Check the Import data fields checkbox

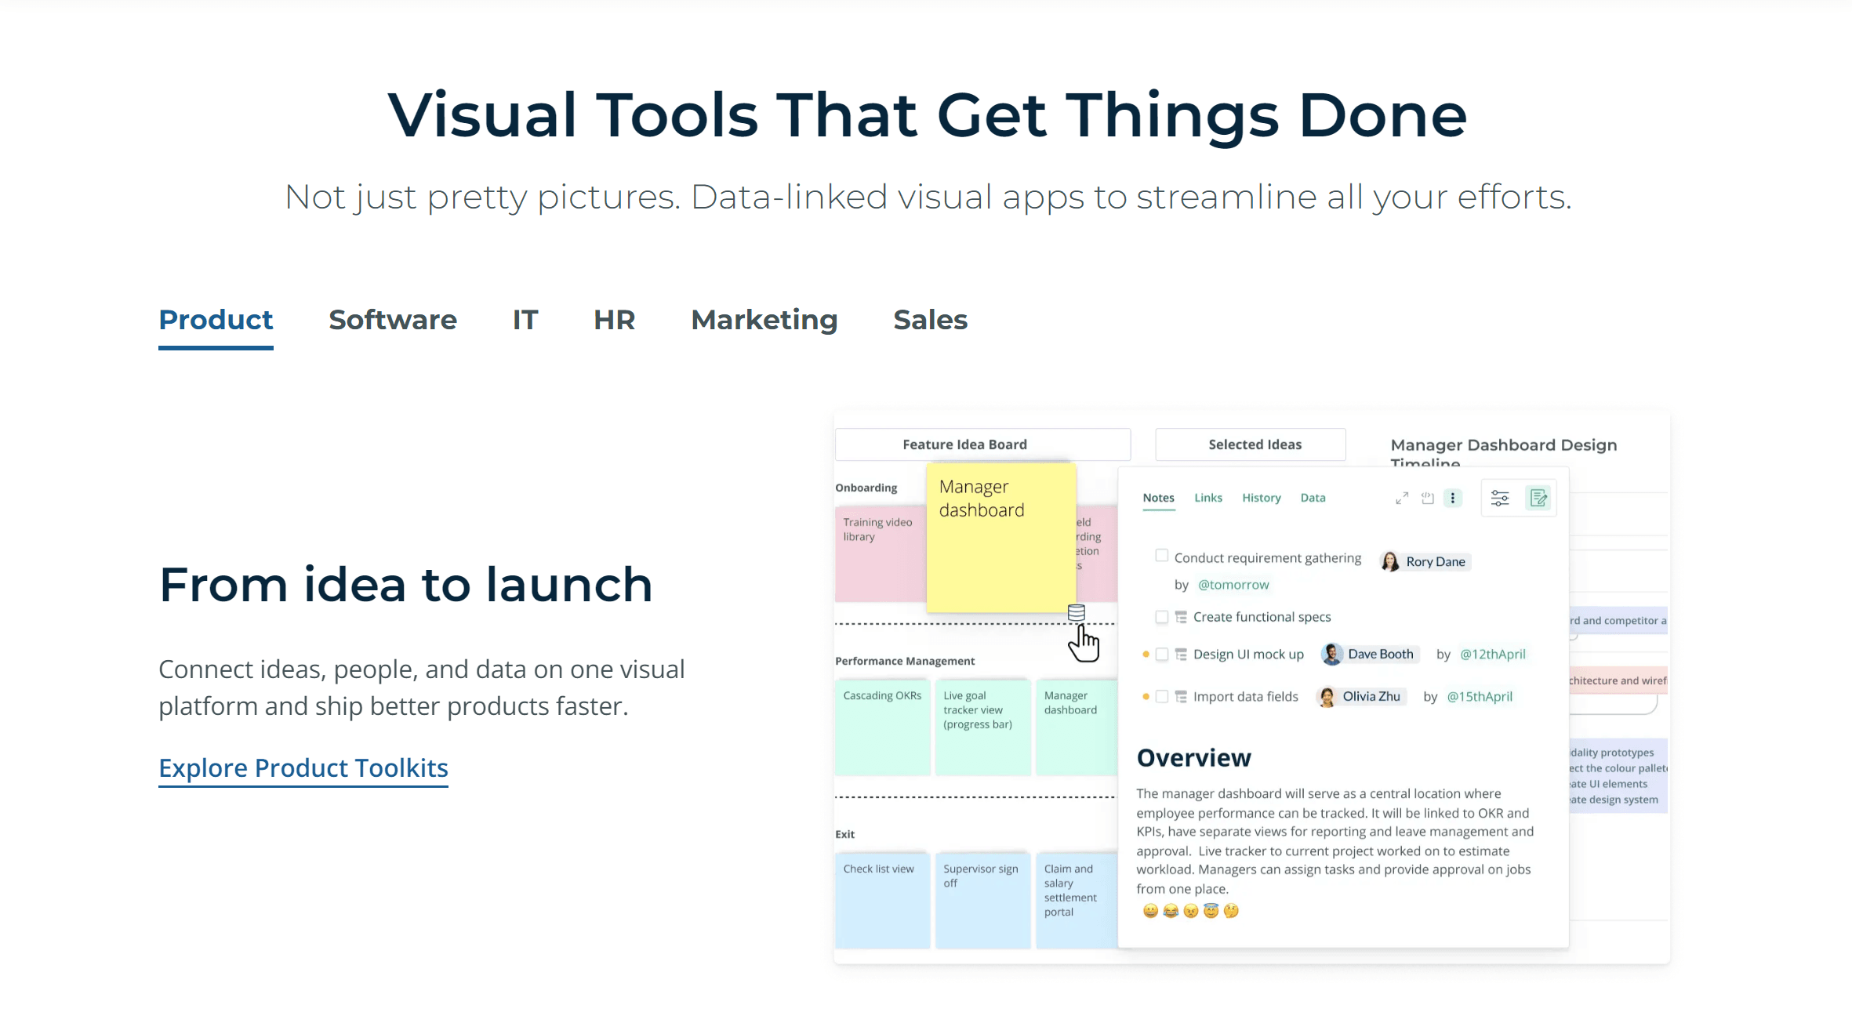coord(1162,696)
